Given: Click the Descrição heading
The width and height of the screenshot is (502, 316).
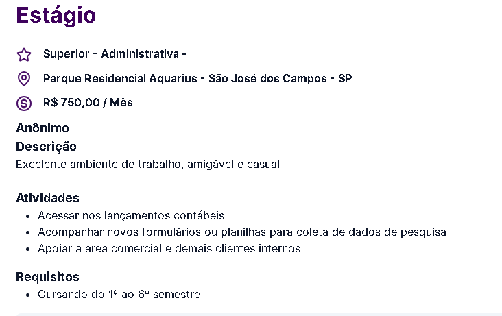Looking at the screenshot, I should click(46, 147).
